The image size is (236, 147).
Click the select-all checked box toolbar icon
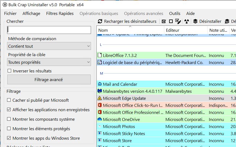(x=164, y=21)
